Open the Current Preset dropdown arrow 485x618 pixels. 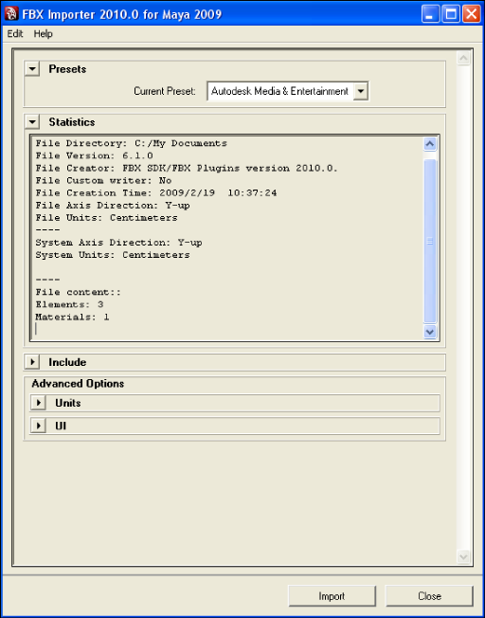click(x=361, y=91)
